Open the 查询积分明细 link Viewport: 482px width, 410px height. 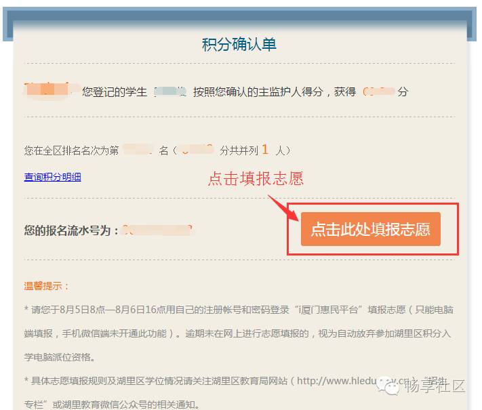(x=53, y=177)
